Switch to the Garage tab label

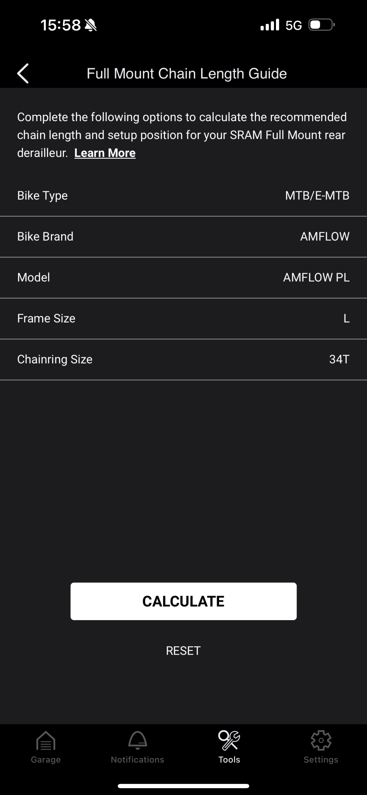[46, 760]
